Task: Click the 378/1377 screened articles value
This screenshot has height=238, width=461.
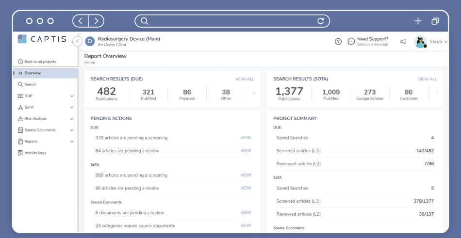Action: point(424,201)
